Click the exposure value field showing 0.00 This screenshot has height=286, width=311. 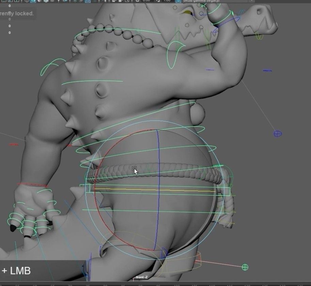click(146, 1)
